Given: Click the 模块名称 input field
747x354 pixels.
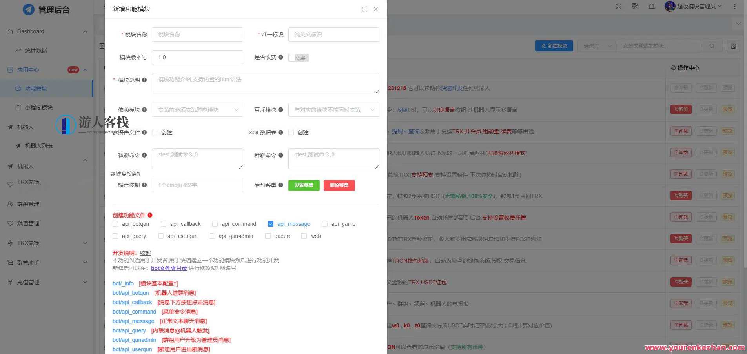Looking at the screenshot, I should click(x=197, y=34).
